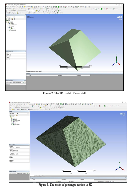Switch to Print Preview tab in Figure 2
135x188 pixels.
(x=33, y=71)
